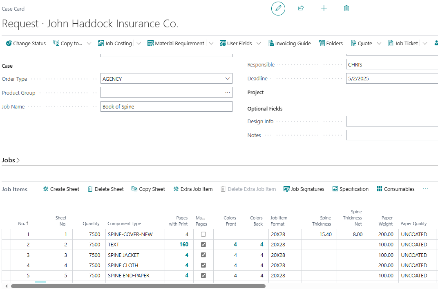Expand the Material Requirement dropdown arrow
Screen dimensions: 438x290
pos(211,43)
